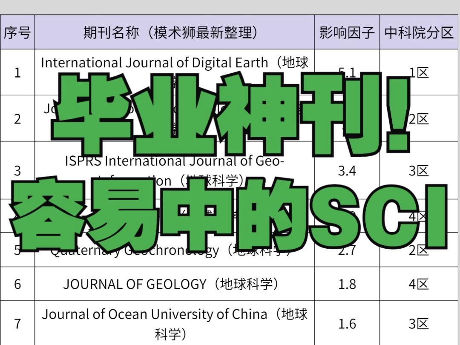Click the 序号 column header
460x345 pixels.
coord(17,32)
